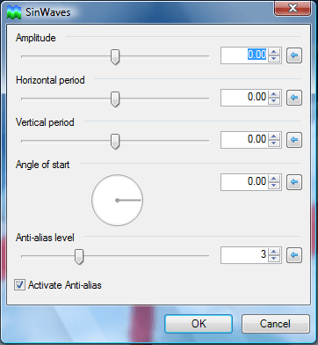This screenshot has height=345, width=318.
Task: Increase Amplitude with the up spinner arrow
Action: click(274, 52)
